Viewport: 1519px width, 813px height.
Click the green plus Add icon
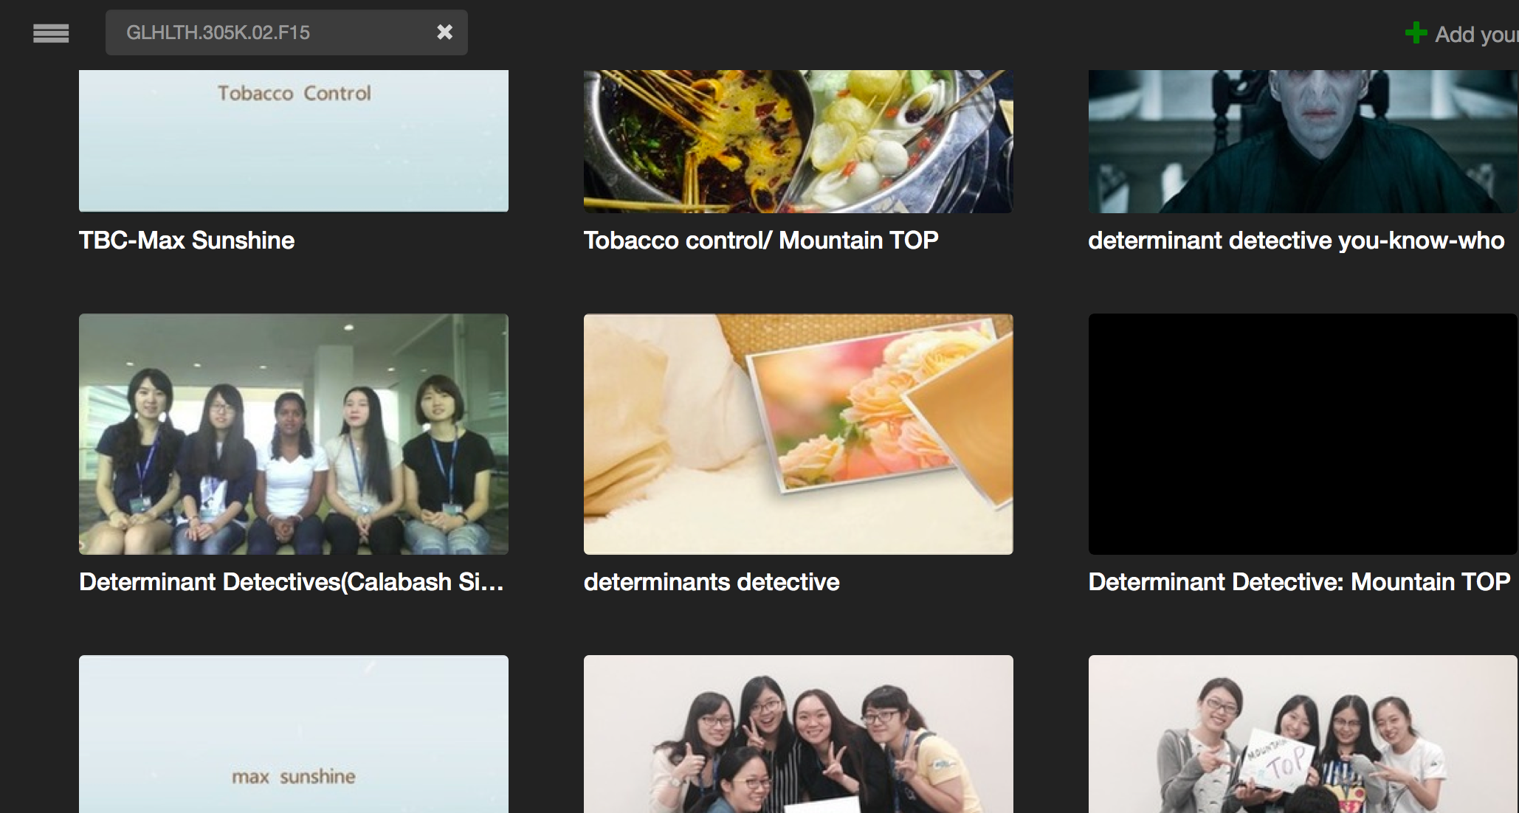(x=1416, y=33)
